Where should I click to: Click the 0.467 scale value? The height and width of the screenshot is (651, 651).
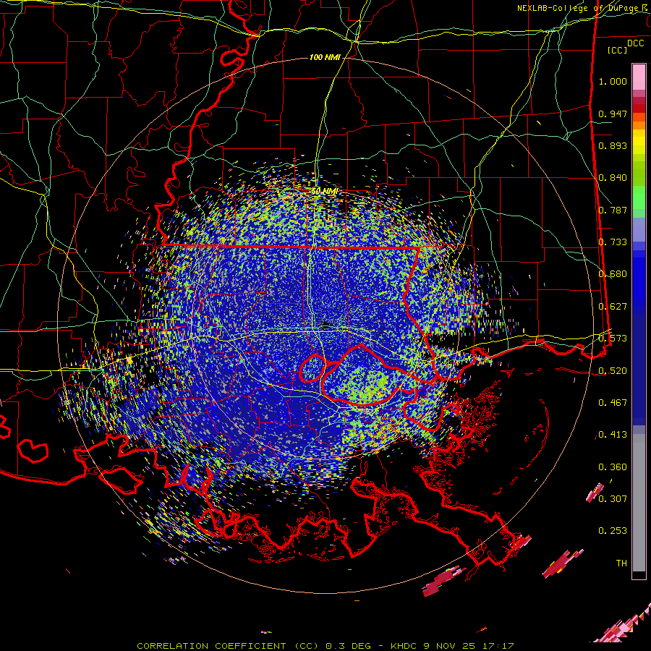point(613,403)
